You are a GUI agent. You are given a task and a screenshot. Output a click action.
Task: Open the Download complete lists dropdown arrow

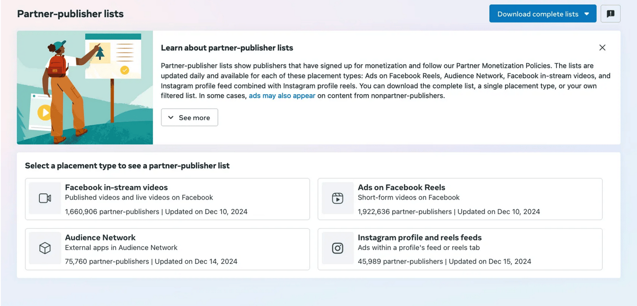click(x=587, y=14)
